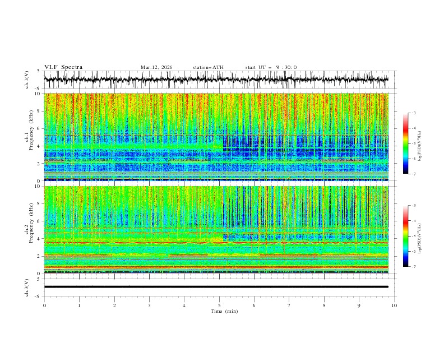
Task: Click the time axis tick label "1"
Action: pyautogui.click(x=79, y=305)
